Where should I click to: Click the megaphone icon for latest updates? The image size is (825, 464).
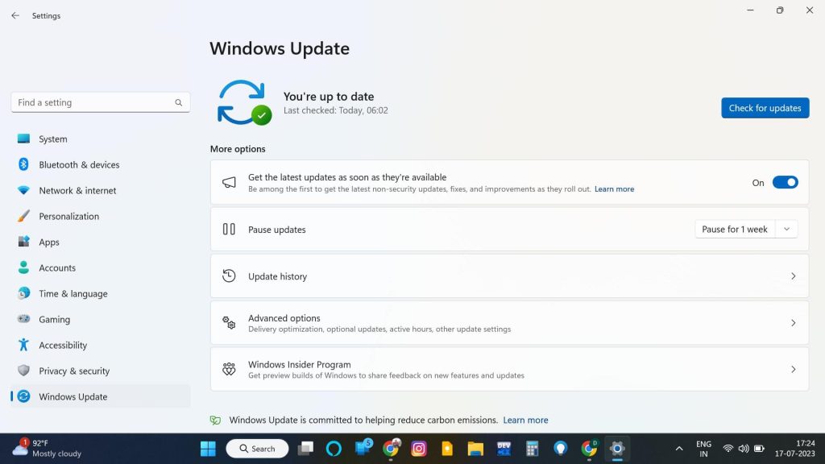(229, 183)
